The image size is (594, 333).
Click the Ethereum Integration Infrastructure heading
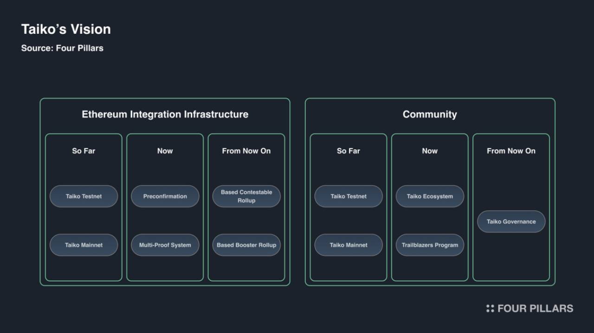[165, 114]
